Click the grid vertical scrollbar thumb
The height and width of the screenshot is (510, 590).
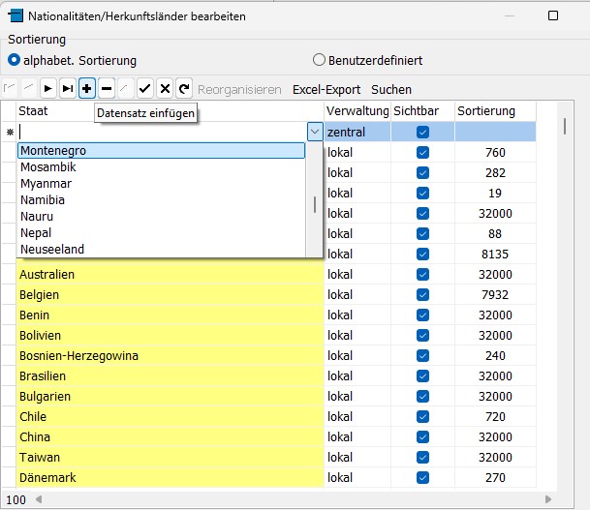coord(565,126)
